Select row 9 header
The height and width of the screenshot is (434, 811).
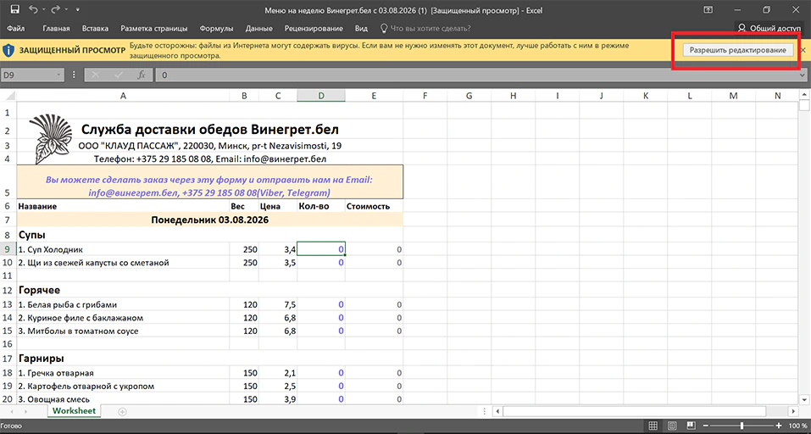(x=8, y=249)
